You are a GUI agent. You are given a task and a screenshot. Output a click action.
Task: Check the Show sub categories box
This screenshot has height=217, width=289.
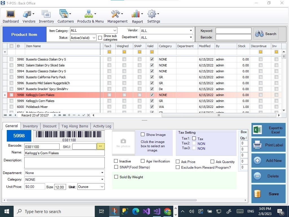[100, 38]
